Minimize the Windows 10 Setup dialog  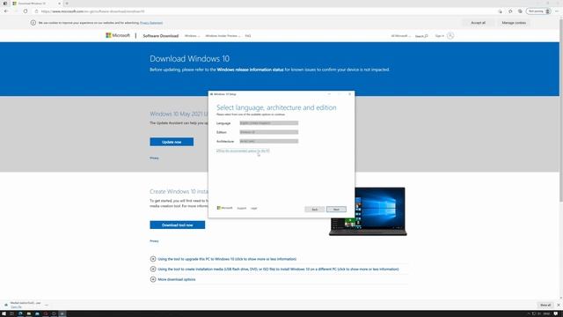(x=329, y=94)
